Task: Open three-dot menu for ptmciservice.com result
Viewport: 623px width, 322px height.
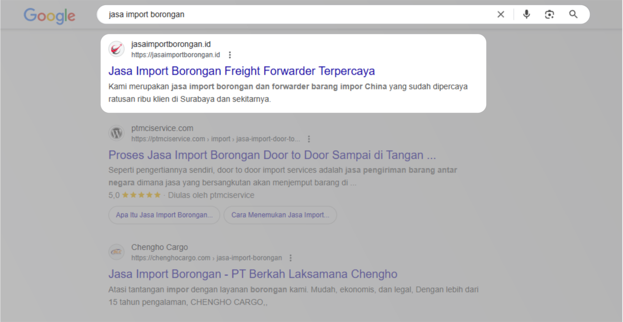Action: pyautogui.click(x=309, y=139)
